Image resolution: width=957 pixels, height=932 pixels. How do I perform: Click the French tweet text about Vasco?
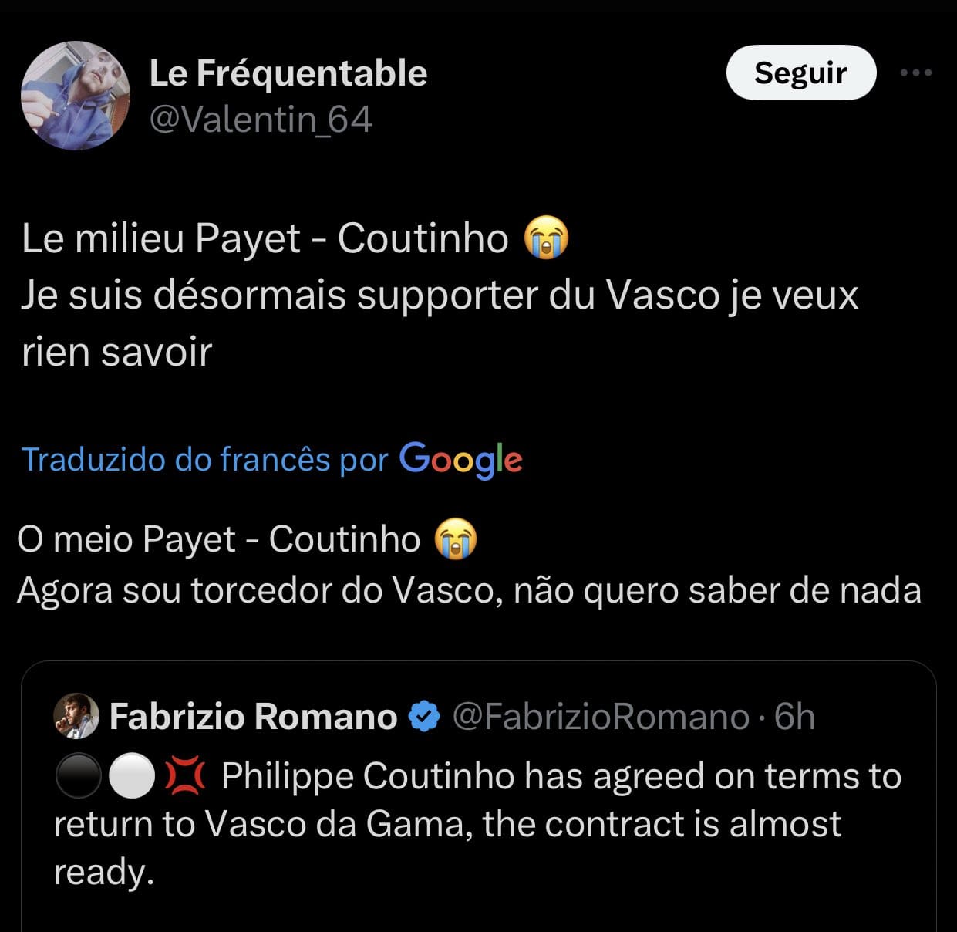(x=439, y=295)
